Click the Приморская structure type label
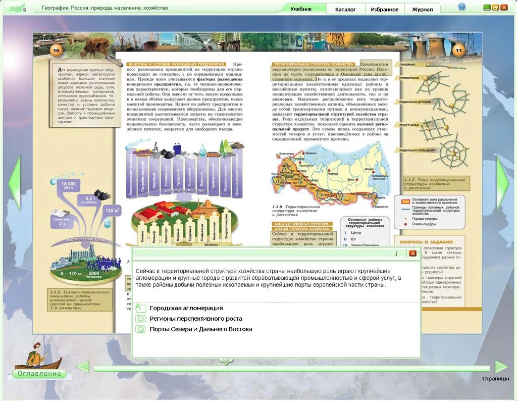 coord(409,78)
